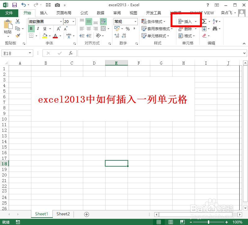Switch to Page Layout view
Viewport: 248px width, 225px height.
170,222
